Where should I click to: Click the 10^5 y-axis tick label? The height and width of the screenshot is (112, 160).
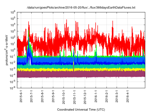pyautogui.click(x=13, y=19)
